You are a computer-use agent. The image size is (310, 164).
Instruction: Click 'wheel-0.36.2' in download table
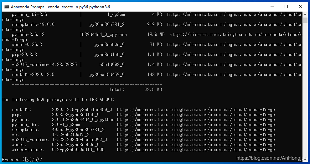tap(27, 44)
